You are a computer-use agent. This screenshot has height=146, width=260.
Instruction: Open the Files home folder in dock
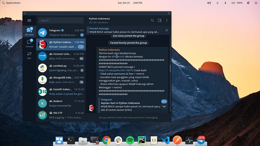(83, 141)
